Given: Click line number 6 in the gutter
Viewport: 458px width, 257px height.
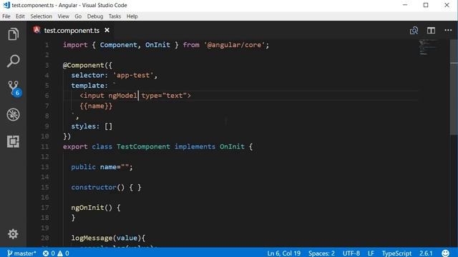Looking at the screenshot, I should tap(47, 96).
